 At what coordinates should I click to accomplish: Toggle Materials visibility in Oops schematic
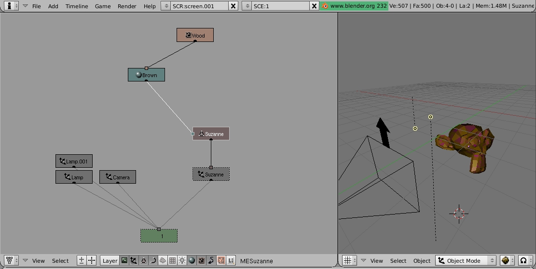point(192,260)
